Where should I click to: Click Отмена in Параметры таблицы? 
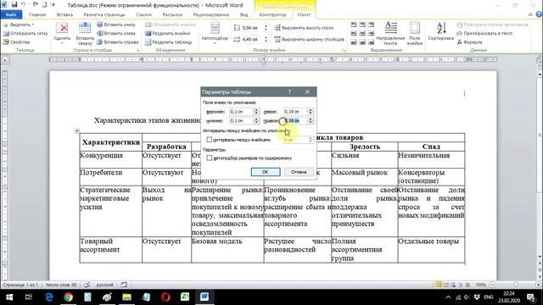299,172
